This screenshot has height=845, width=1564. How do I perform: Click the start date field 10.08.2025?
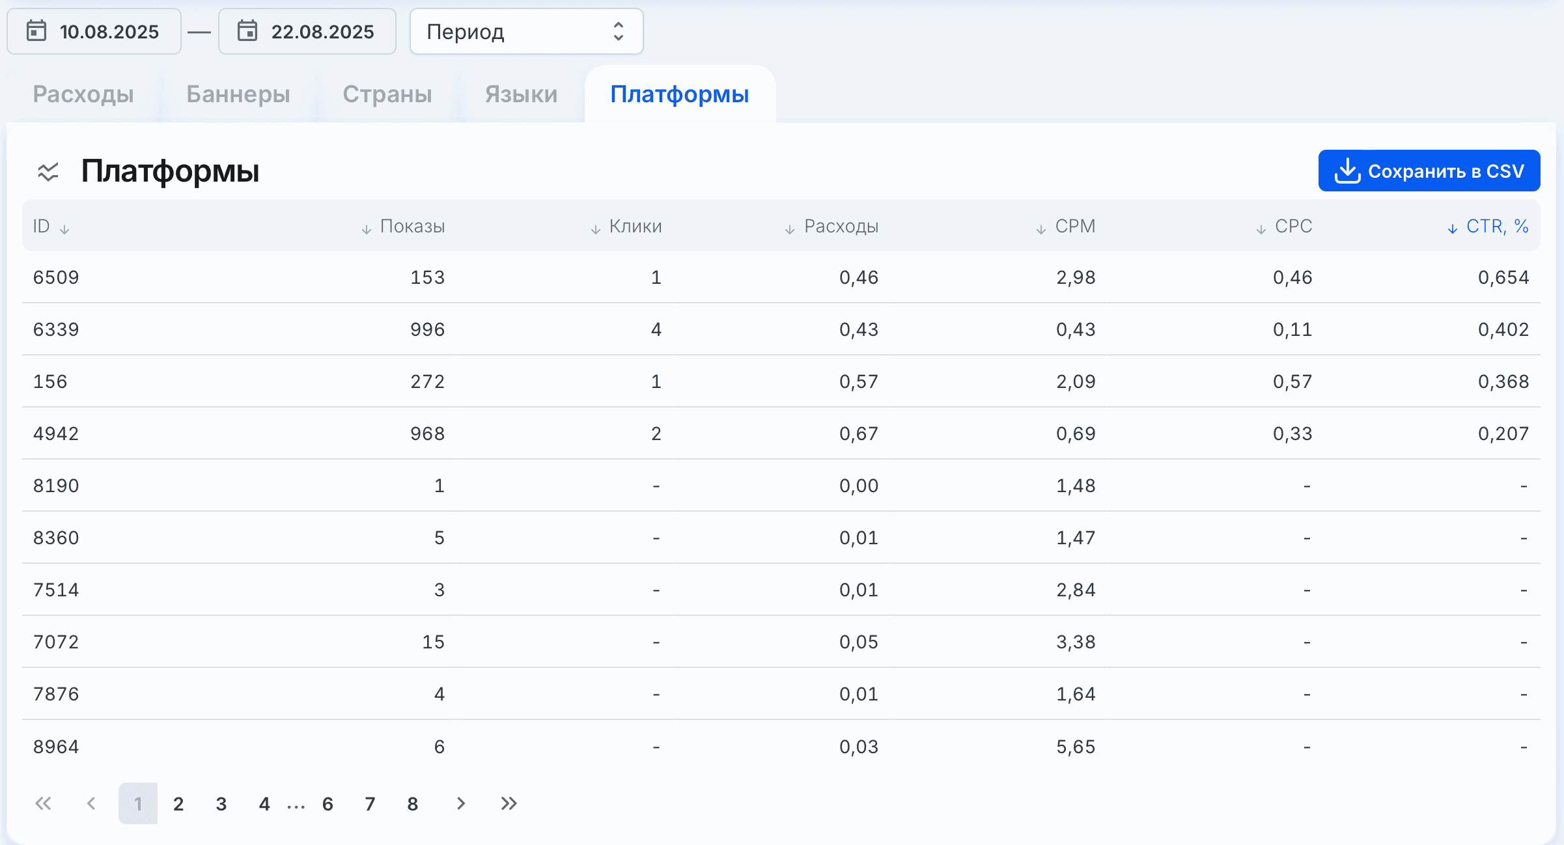tap(94, 31)
